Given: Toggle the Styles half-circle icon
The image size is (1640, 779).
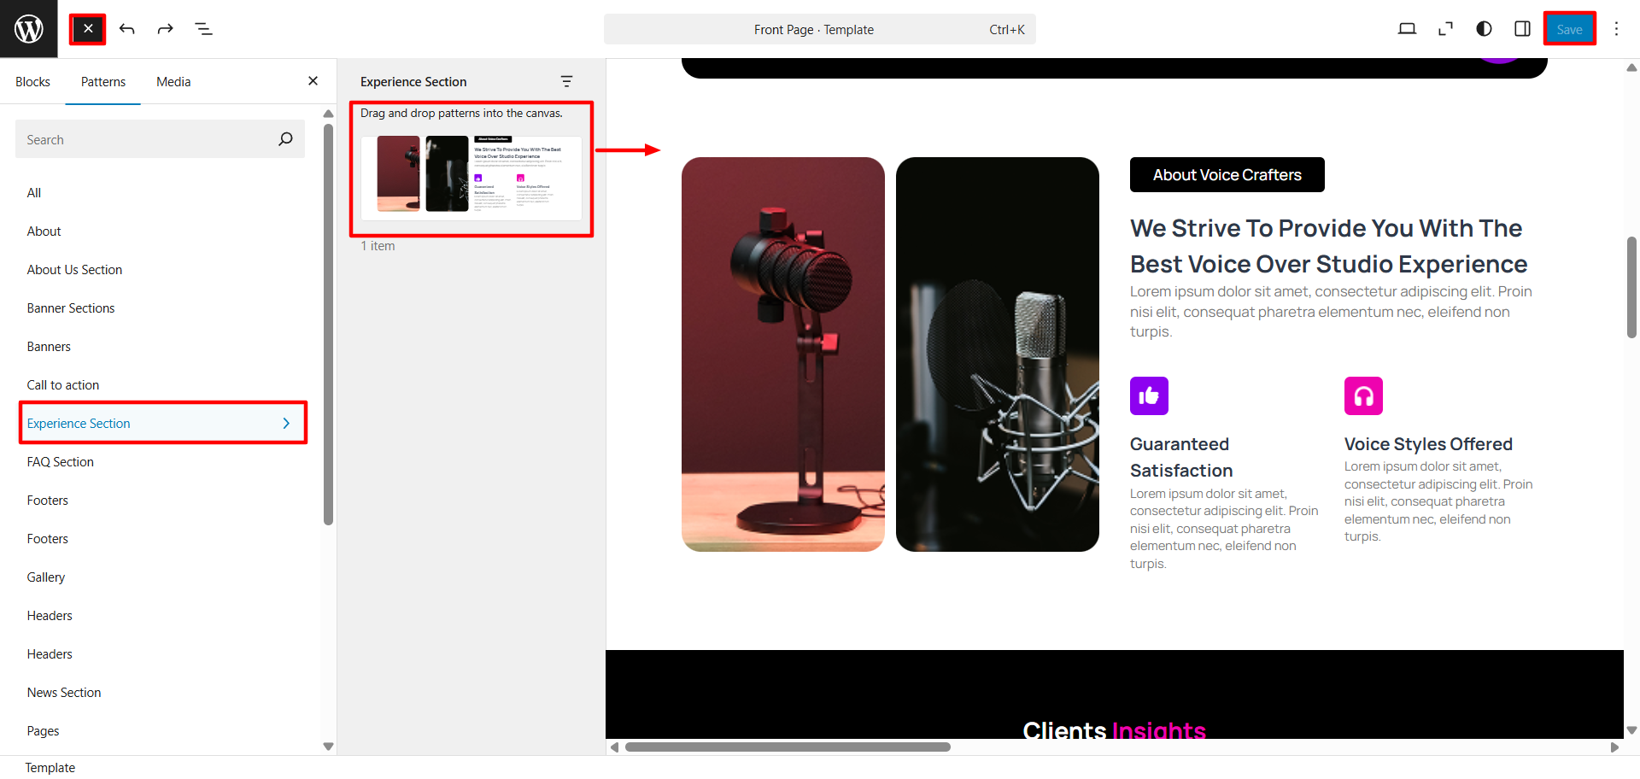Looking at the screenshot, I should coord(1484,29).
